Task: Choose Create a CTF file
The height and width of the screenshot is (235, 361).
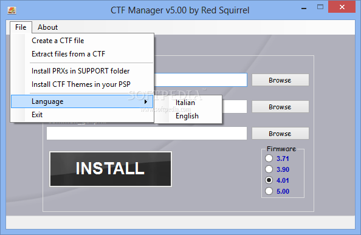Action: tap(82, 41)
